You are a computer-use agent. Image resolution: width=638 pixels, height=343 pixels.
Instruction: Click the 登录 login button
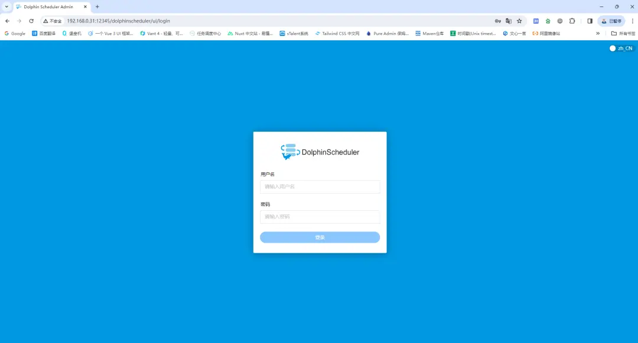[x=320, y=237]
